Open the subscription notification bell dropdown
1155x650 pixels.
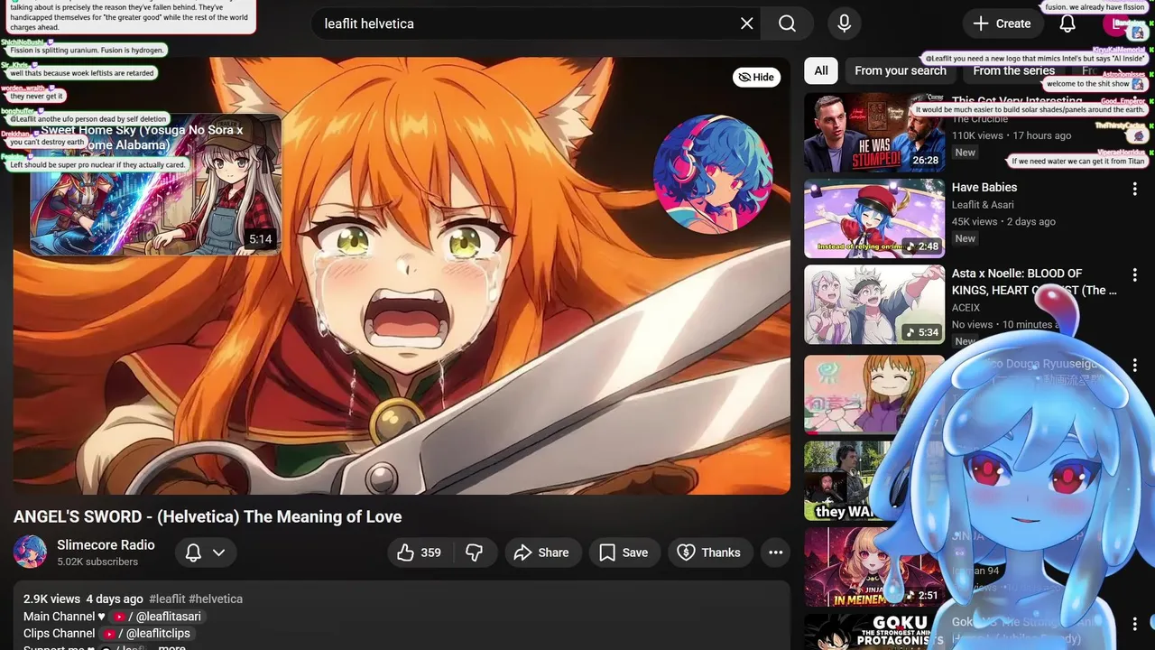pos(205,552)
